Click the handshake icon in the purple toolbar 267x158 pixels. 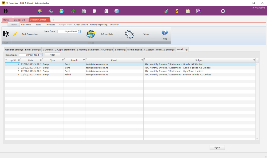[x=50, y=11]
